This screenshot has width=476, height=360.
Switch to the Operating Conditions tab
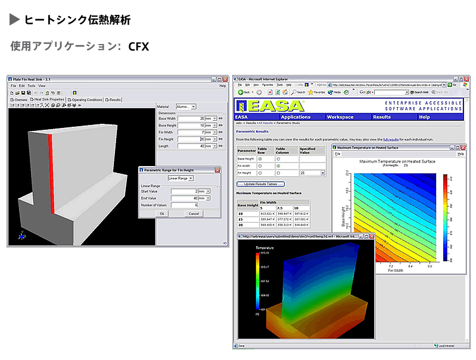click(85, 99)
